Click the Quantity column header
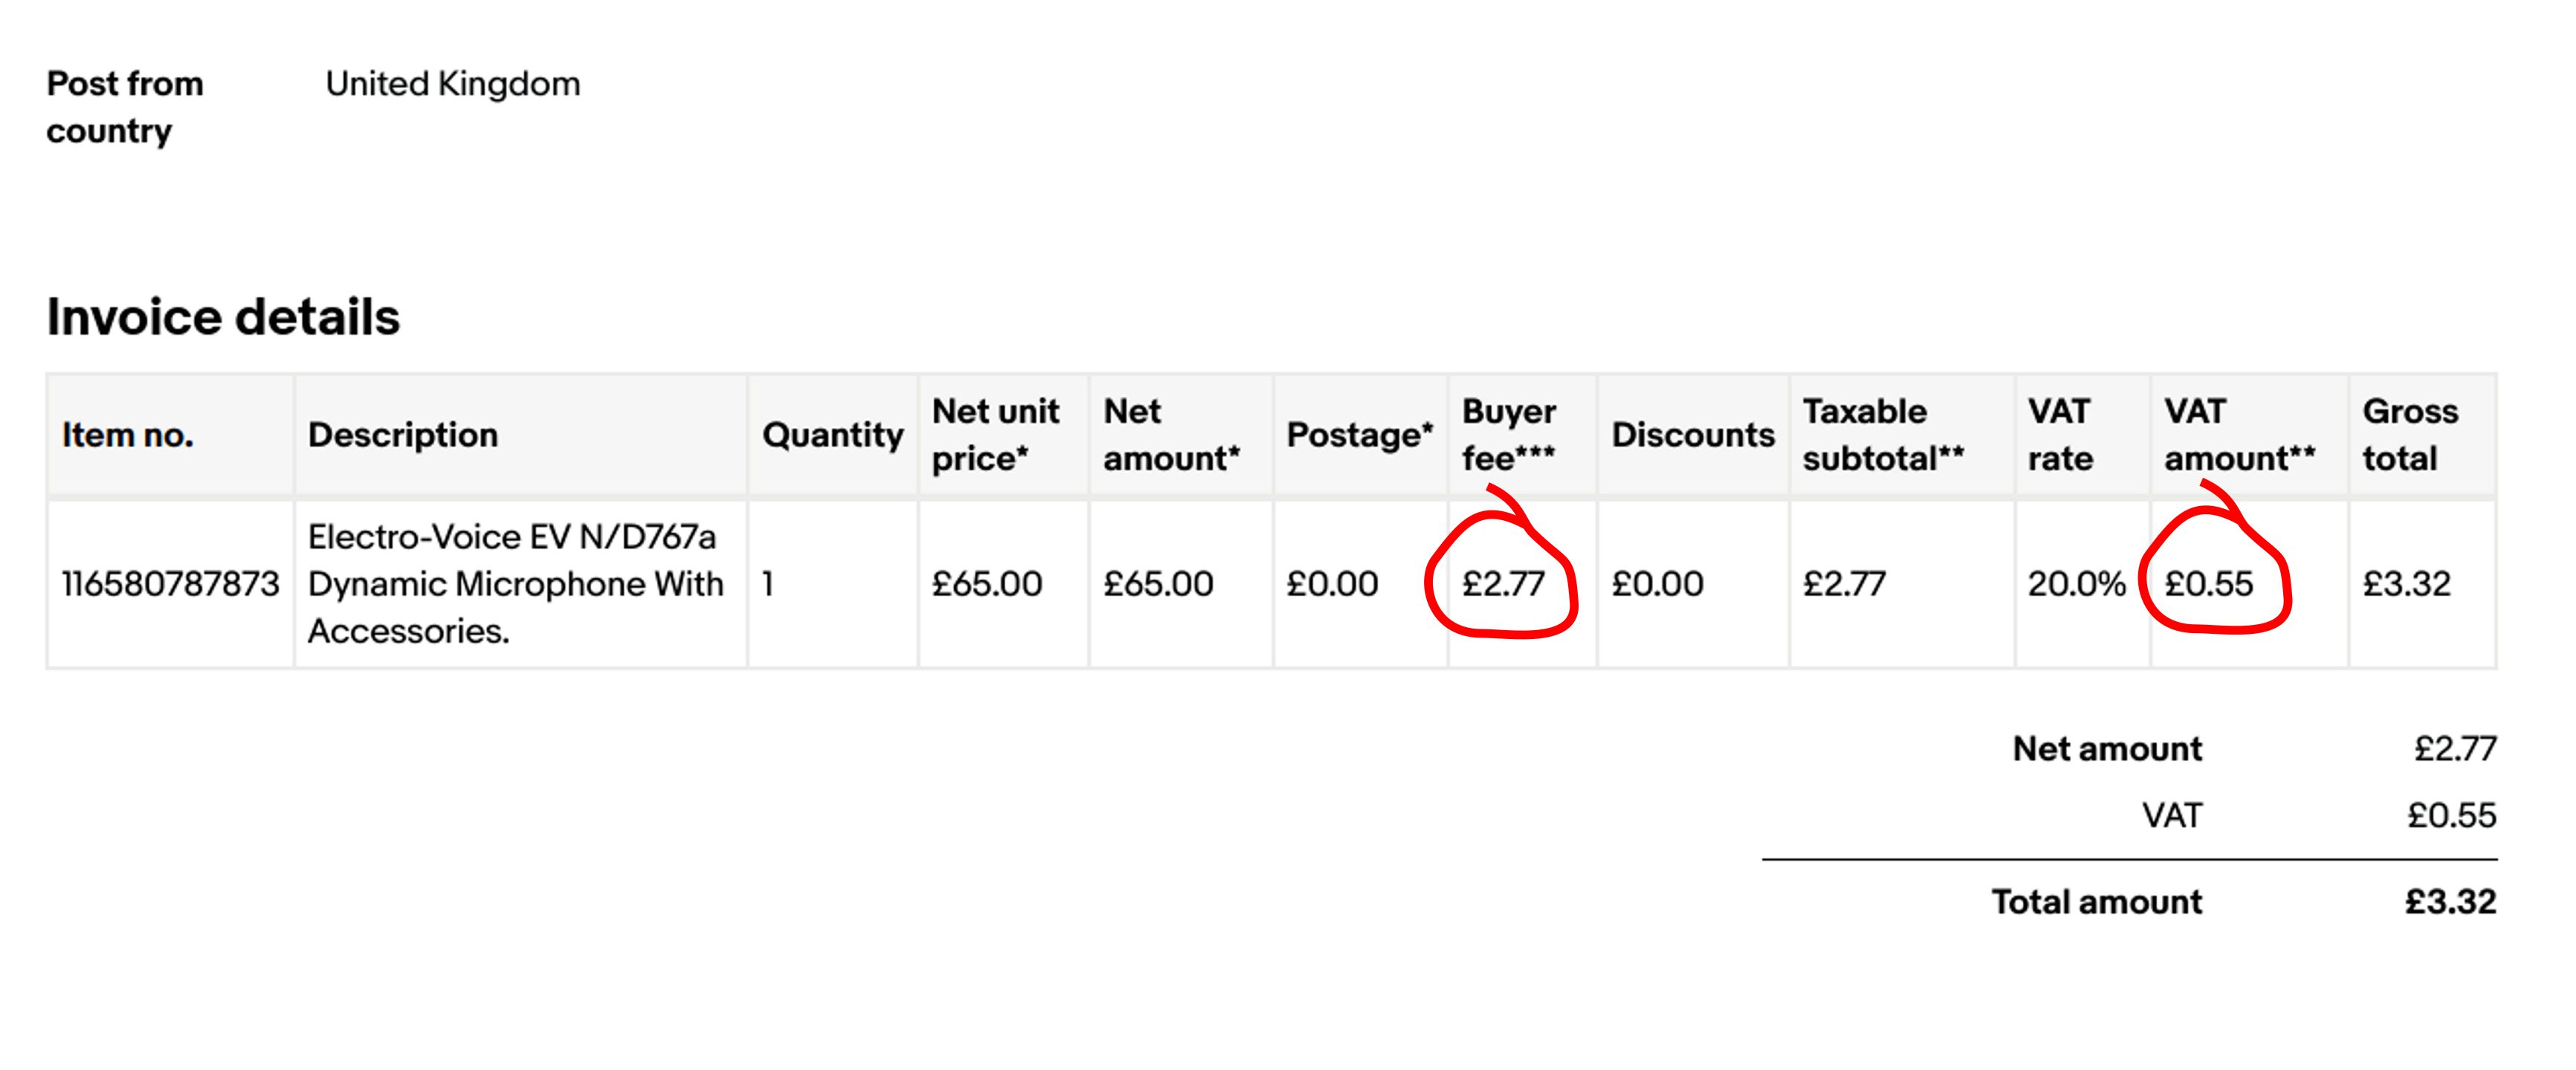The image size is (2576, 1070). coord(832,435)
